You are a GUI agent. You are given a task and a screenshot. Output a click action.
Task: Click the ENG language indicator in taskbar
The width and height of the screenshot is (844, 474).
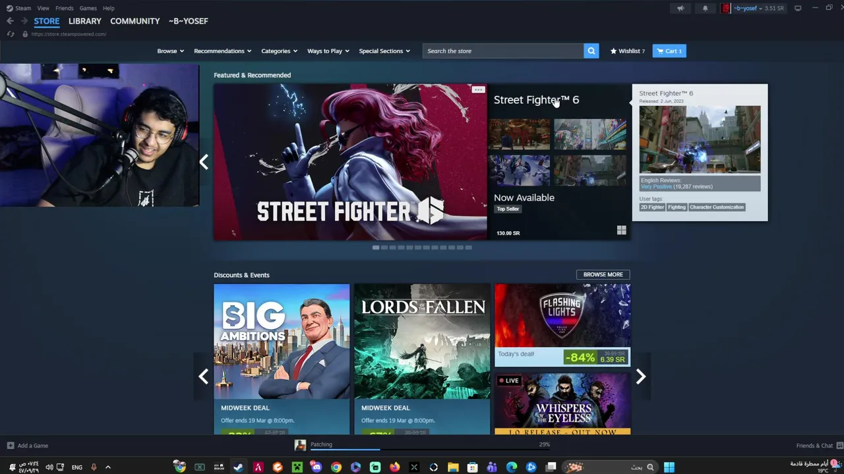77,467
